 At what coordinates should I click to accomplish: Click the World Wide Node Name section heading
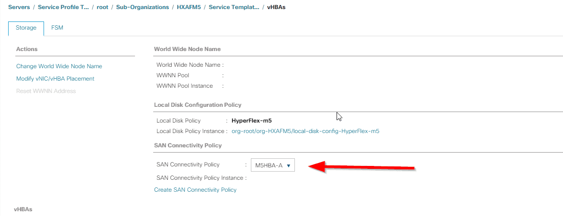click(x=188, y=49)
